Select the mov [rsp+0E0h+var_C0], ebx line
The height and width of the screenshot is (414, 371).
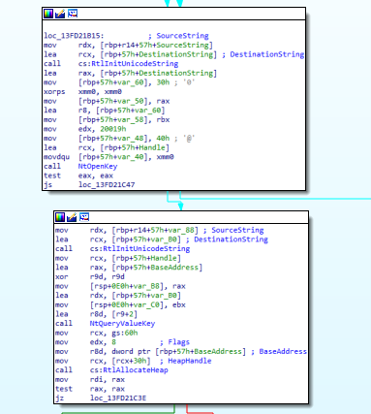[120, 304]
